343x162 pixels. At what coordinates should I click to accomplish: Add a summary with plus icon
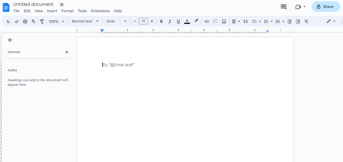[67, 52]
